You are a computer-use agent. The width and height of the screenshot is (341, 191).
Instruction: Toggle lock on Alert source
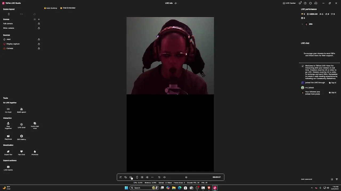point(39,39)
